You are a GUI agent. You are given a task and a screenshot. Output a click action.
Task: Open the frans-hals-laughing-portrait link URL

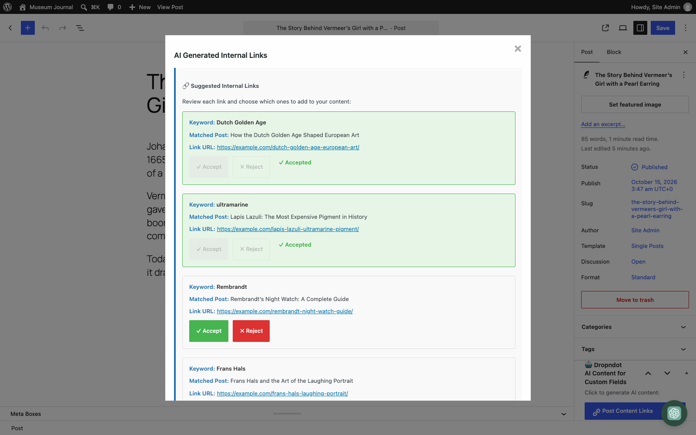click(x=282, y=394)
